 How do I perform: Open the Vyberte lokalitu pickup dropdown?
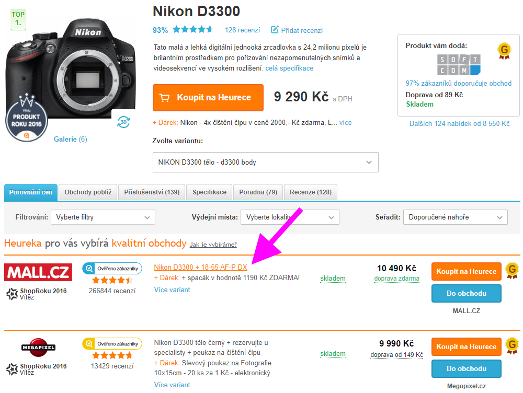tap(290, 217)
